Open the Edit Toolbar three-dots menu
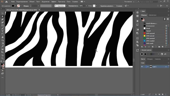170x96 pixels. 2,78
